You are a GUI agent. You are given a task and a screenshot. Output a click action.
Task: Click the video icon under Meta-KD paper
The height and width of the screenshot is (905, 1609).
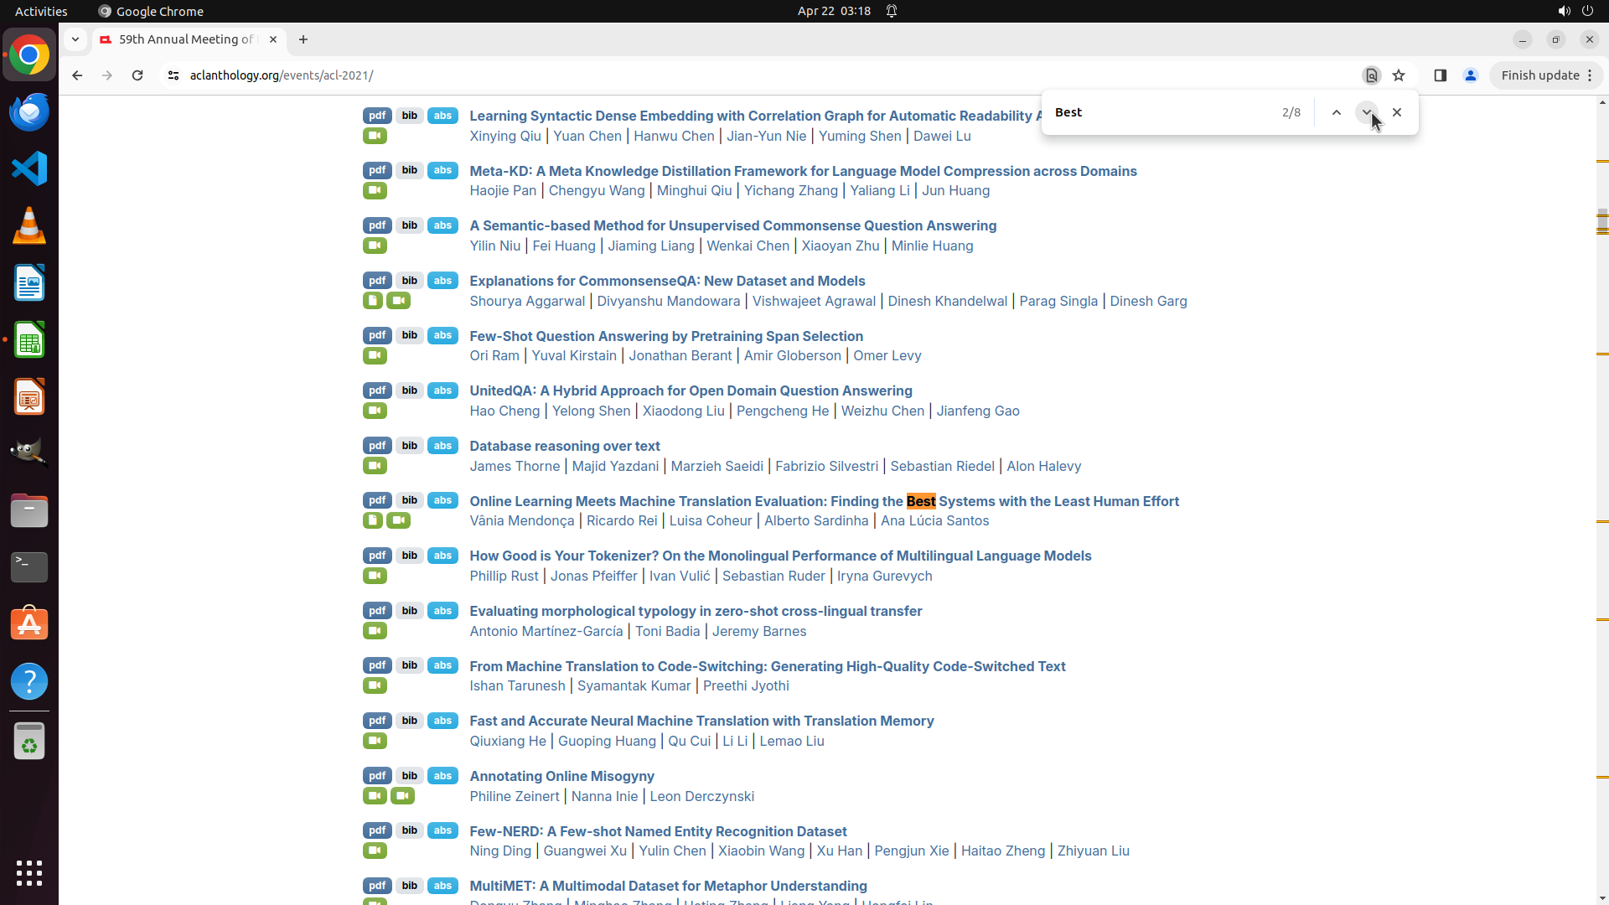(x=375, y=191)
